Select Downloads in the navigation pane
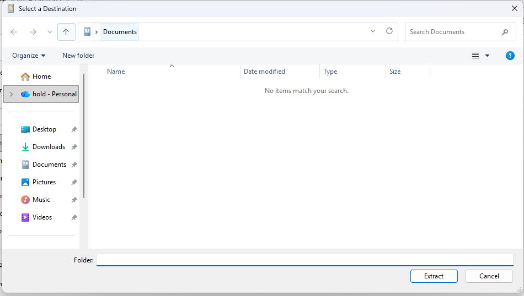The image size is (524, 296). point(49,147)
